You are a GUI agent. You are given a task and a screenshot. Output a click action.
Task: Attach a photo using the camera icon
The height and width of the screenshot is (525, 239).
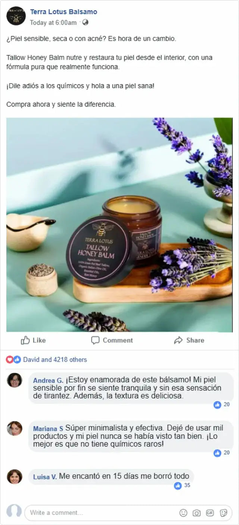(x=197, y=513)
